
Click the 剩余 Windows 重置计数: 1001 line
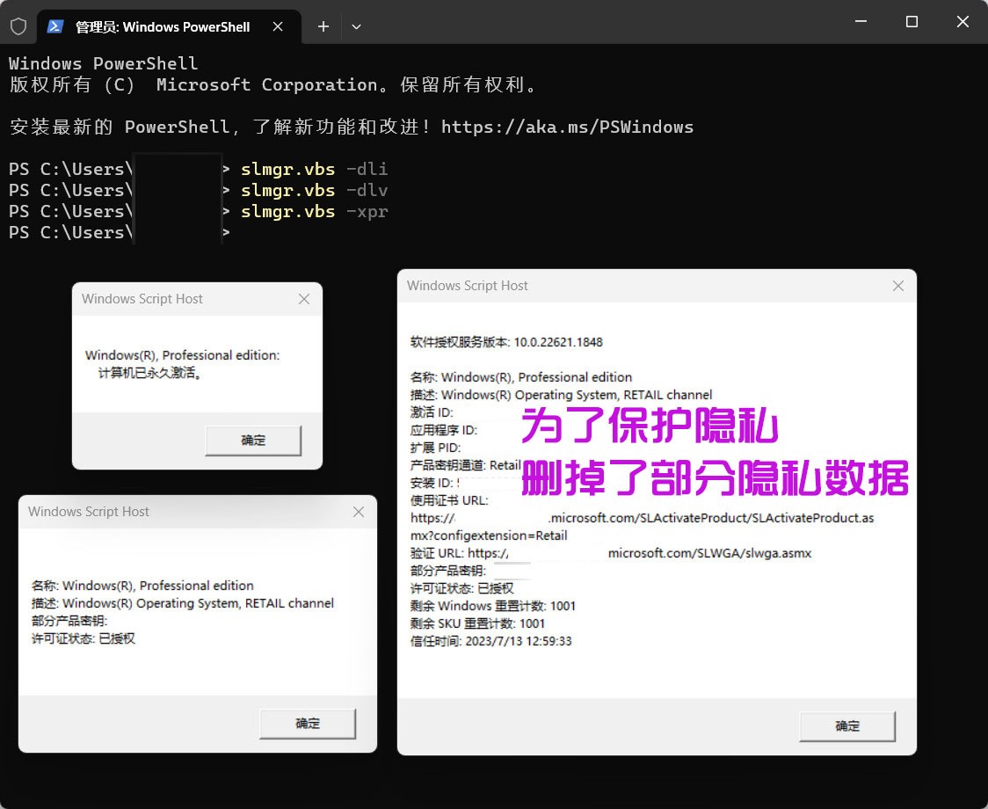pyautogui.click(x=493, y=606)
